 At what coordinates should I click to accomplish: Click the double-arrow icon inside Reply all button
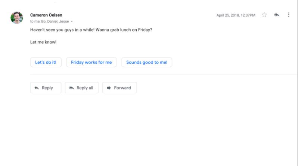(x=72, y=88)
